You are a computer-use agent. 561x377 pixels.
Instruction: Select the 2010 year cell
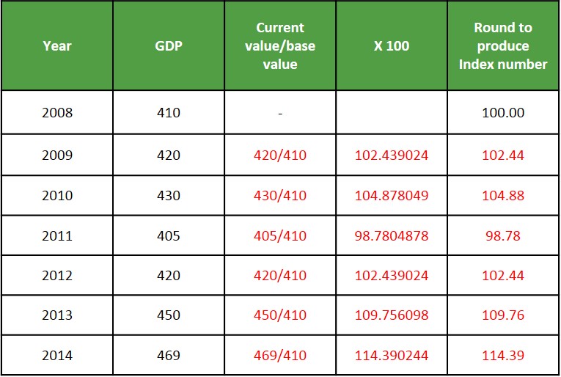57,195
